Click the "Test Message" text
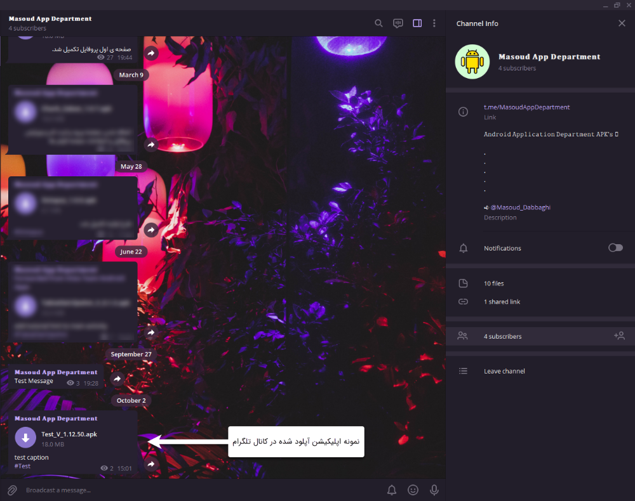 [34, 381]
